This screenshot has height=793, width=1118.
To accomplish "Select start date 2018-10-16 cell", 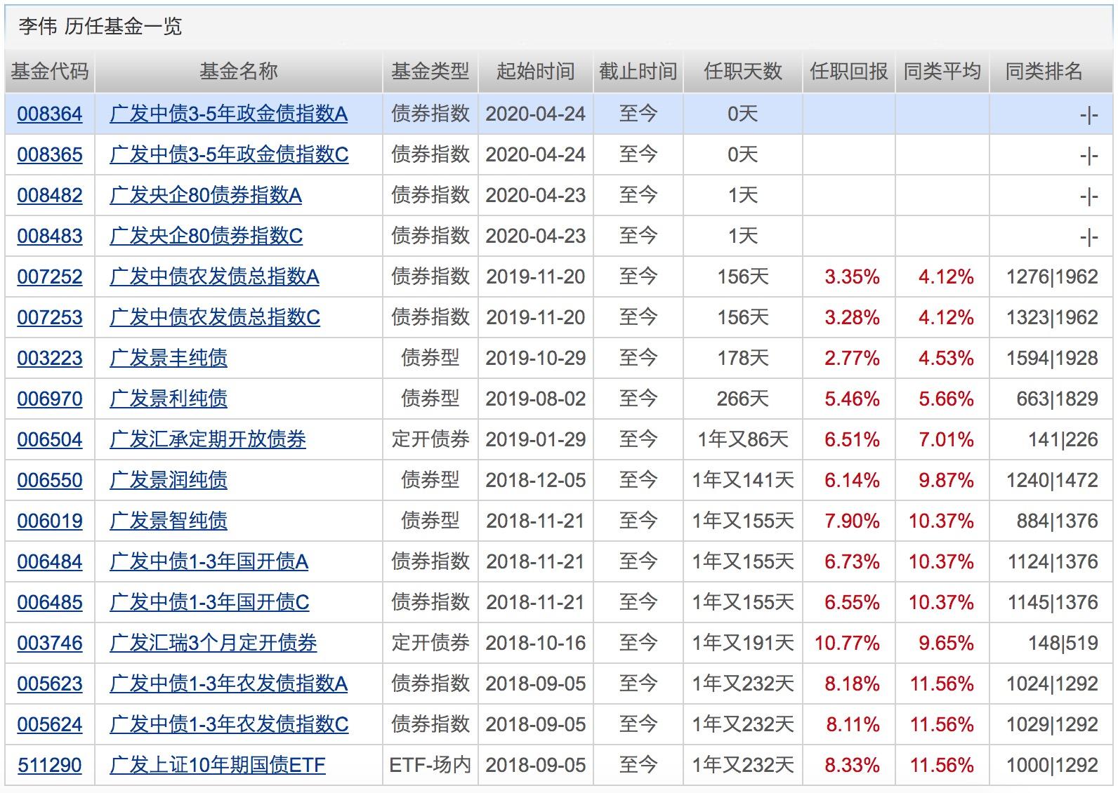I will pyautogui.click(x=536, y=643).
